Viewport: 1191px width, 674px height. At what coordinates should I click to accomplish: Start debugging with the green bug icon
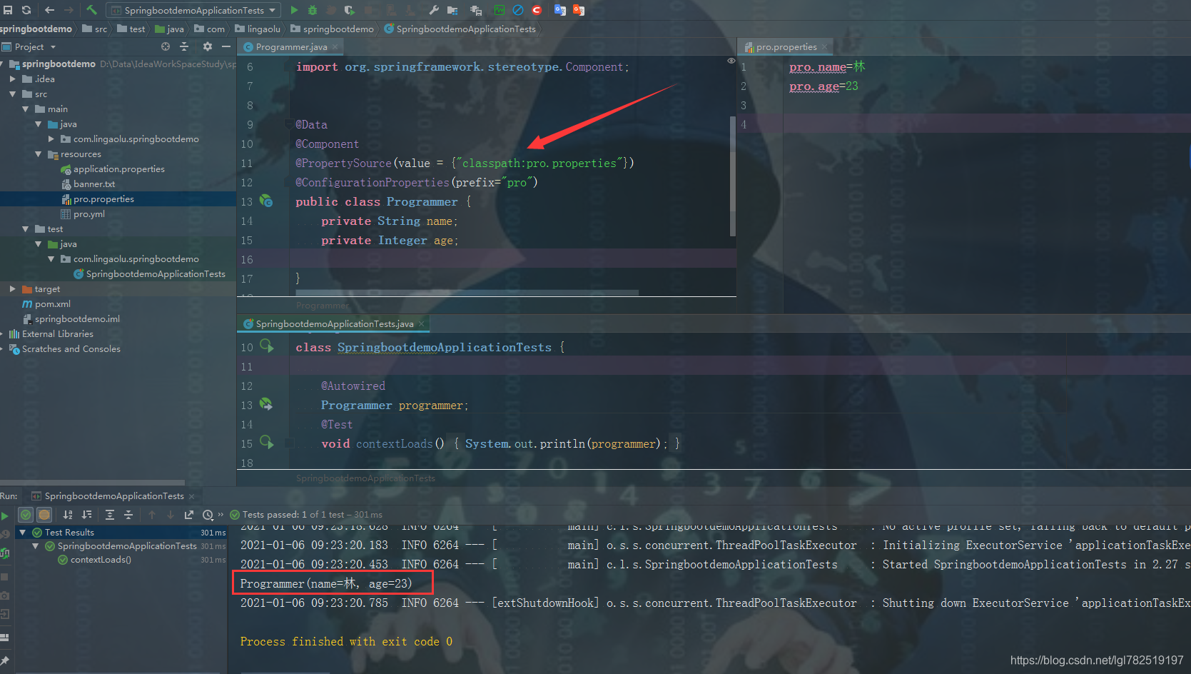[313, 10]
